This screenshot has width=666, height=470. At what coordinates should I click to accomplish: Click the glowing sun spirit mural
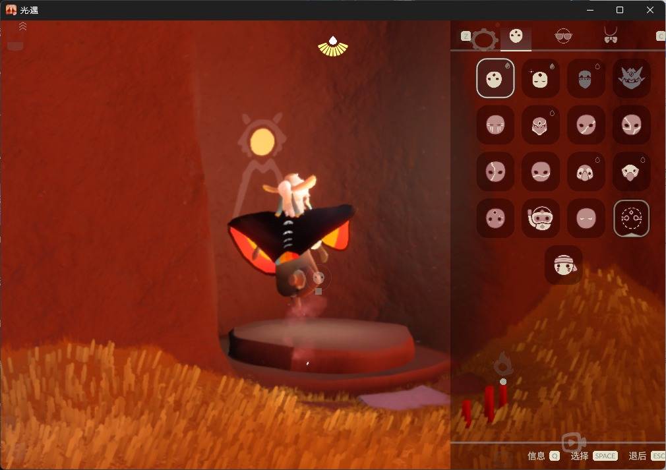(262, 141)
